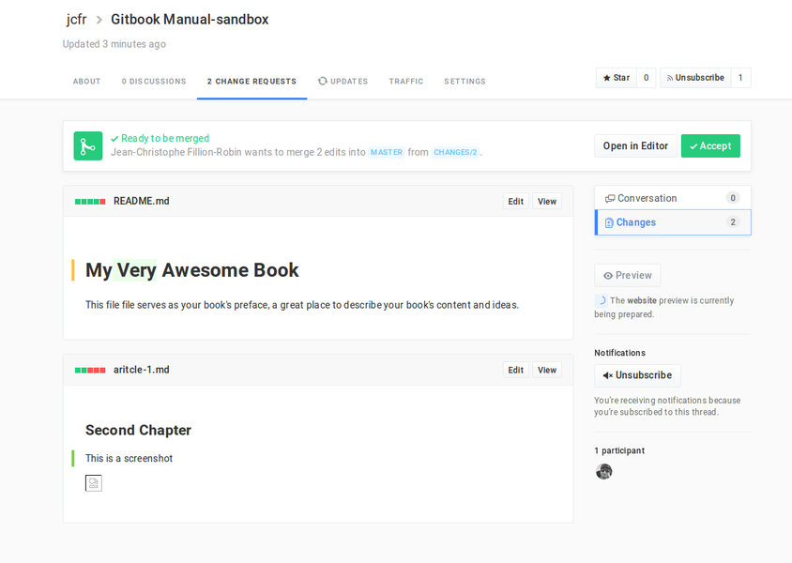This screenshot has height=563, width=792.
Task: Click the Updates refresh icon
Action: [x=323, y=81]
